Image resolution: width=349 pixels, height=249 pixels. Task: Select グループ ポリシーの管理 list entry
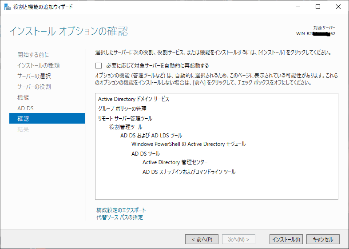click(122, 109)
